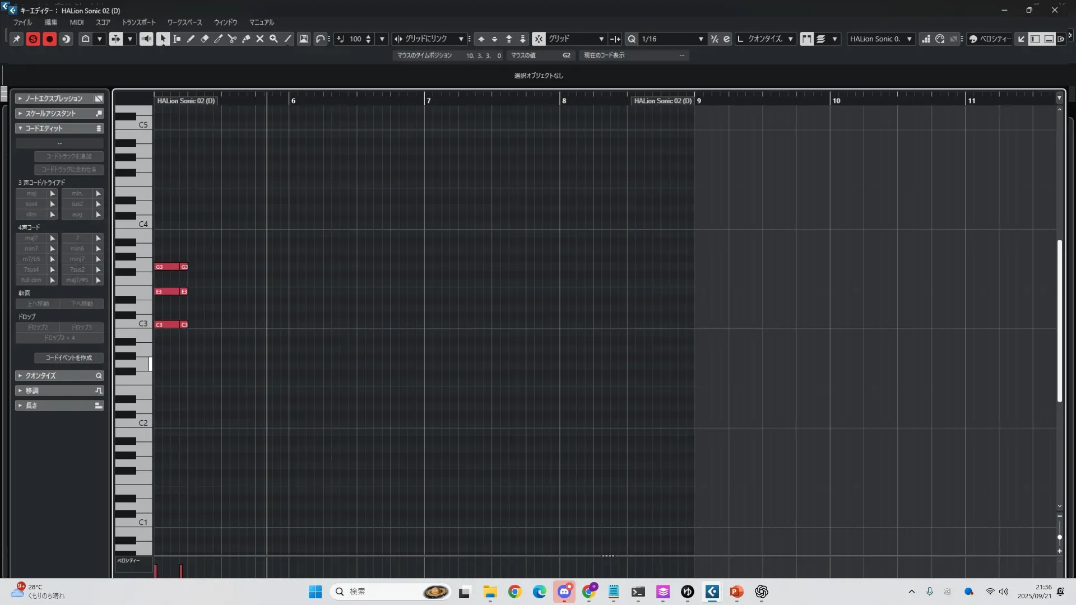Select the Glue tool
The width and height of the screenshot is (1076, 605).
(246, 39)
